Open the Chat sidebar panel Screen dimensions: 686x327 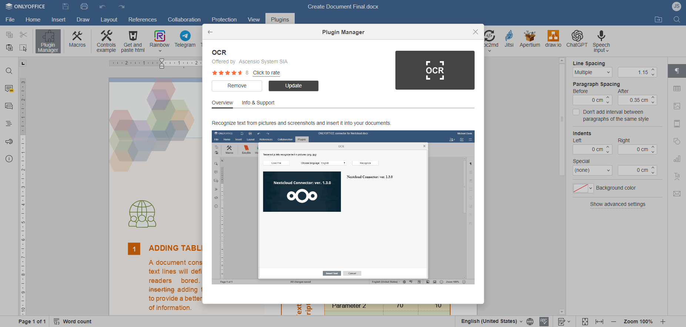coord(9,106)
